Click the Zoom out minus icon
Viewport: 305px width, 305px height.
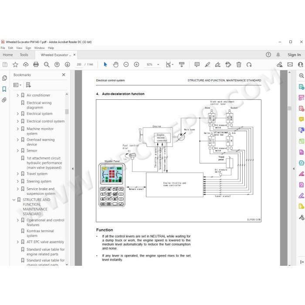(126, 64)
